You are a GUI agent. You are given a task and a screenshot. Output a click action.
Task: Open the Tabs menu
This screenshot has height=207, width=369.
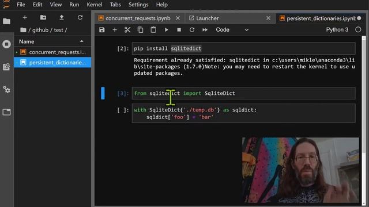pos(115,5)
